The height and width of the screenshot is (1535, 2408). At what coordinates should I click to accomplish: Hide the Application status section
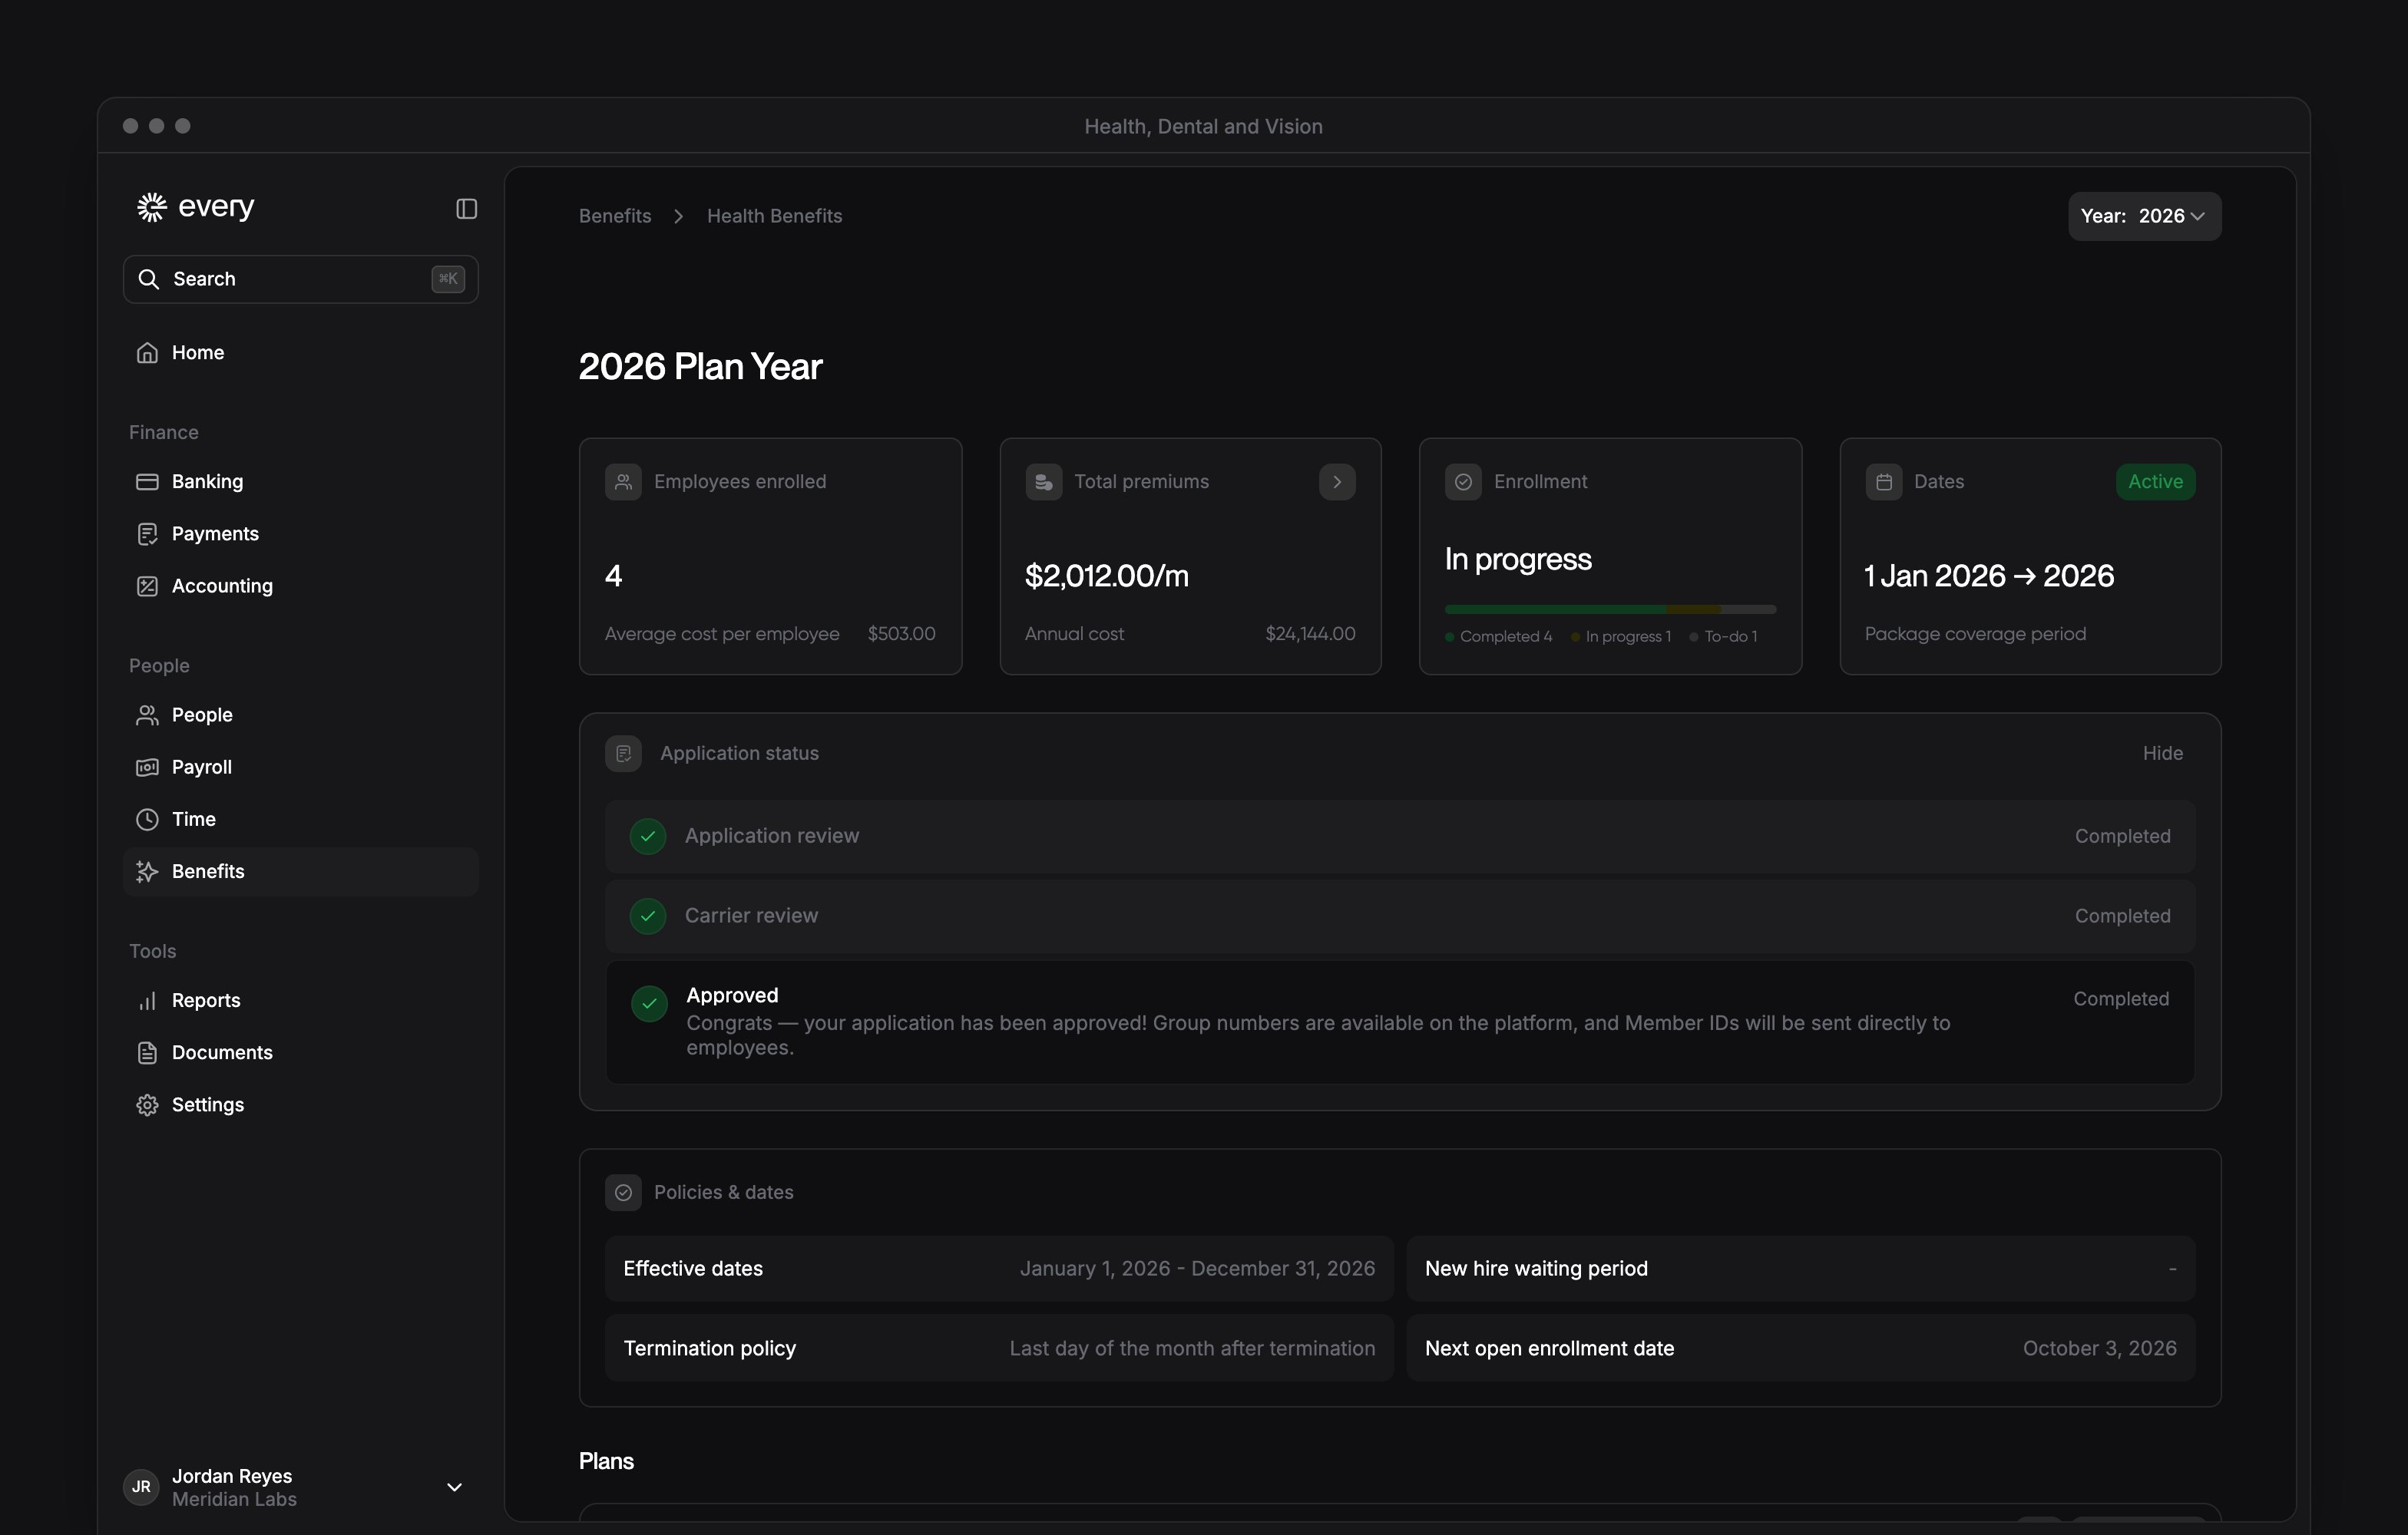click(2162, 754)
